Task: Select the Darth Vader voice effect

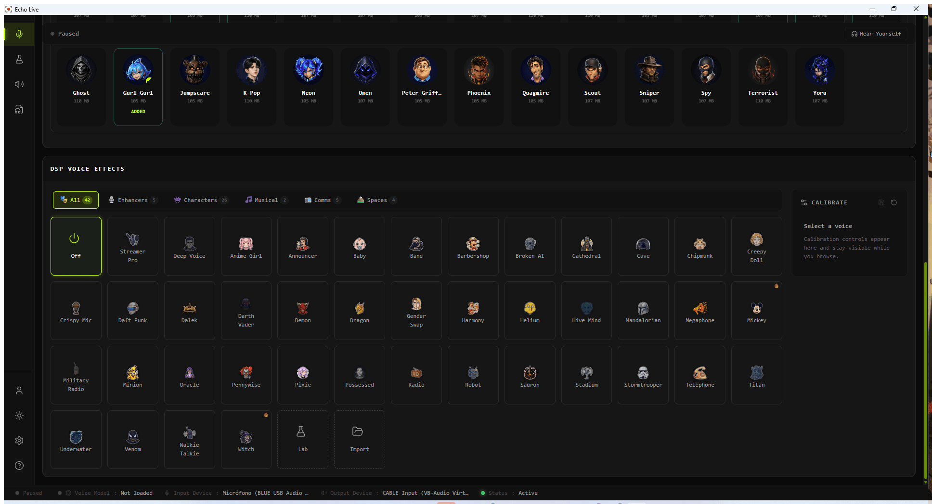Action: (246, 311)
